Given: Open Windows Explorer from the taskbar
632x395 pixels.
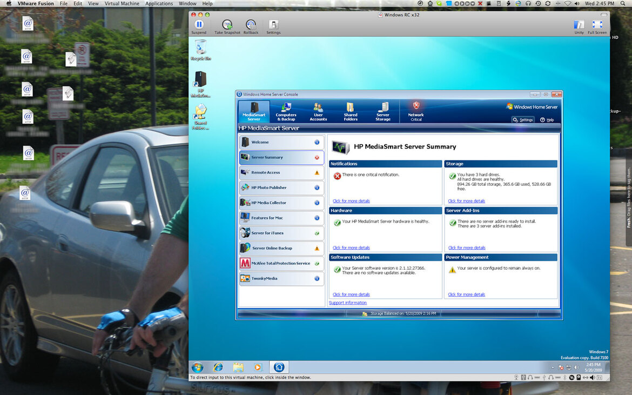Looking at the screenshot, I should (238, 367).
